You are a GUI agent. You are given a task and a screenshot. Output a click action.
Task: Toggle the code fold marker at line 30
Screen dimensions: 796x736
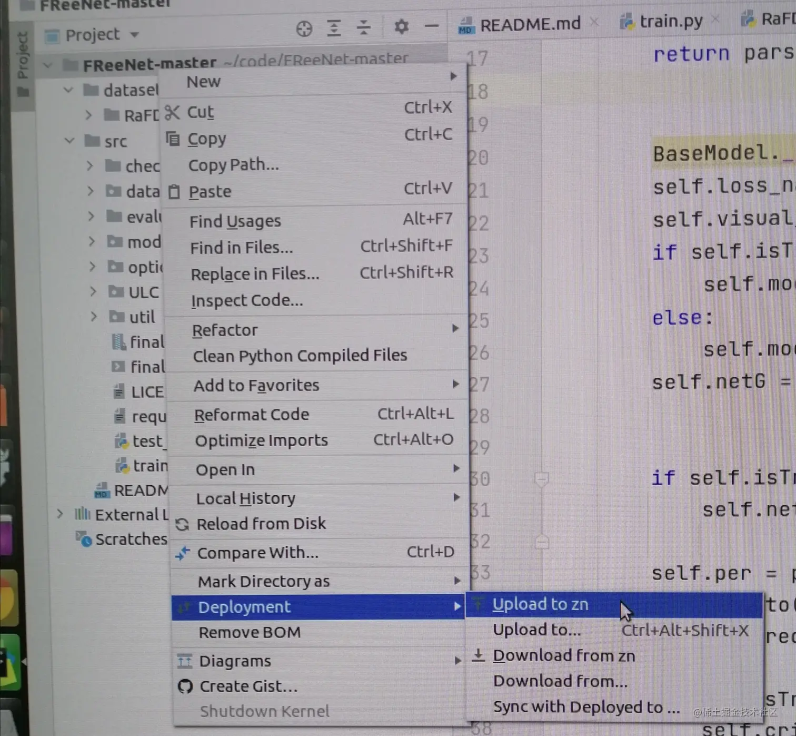pos(542,479)
